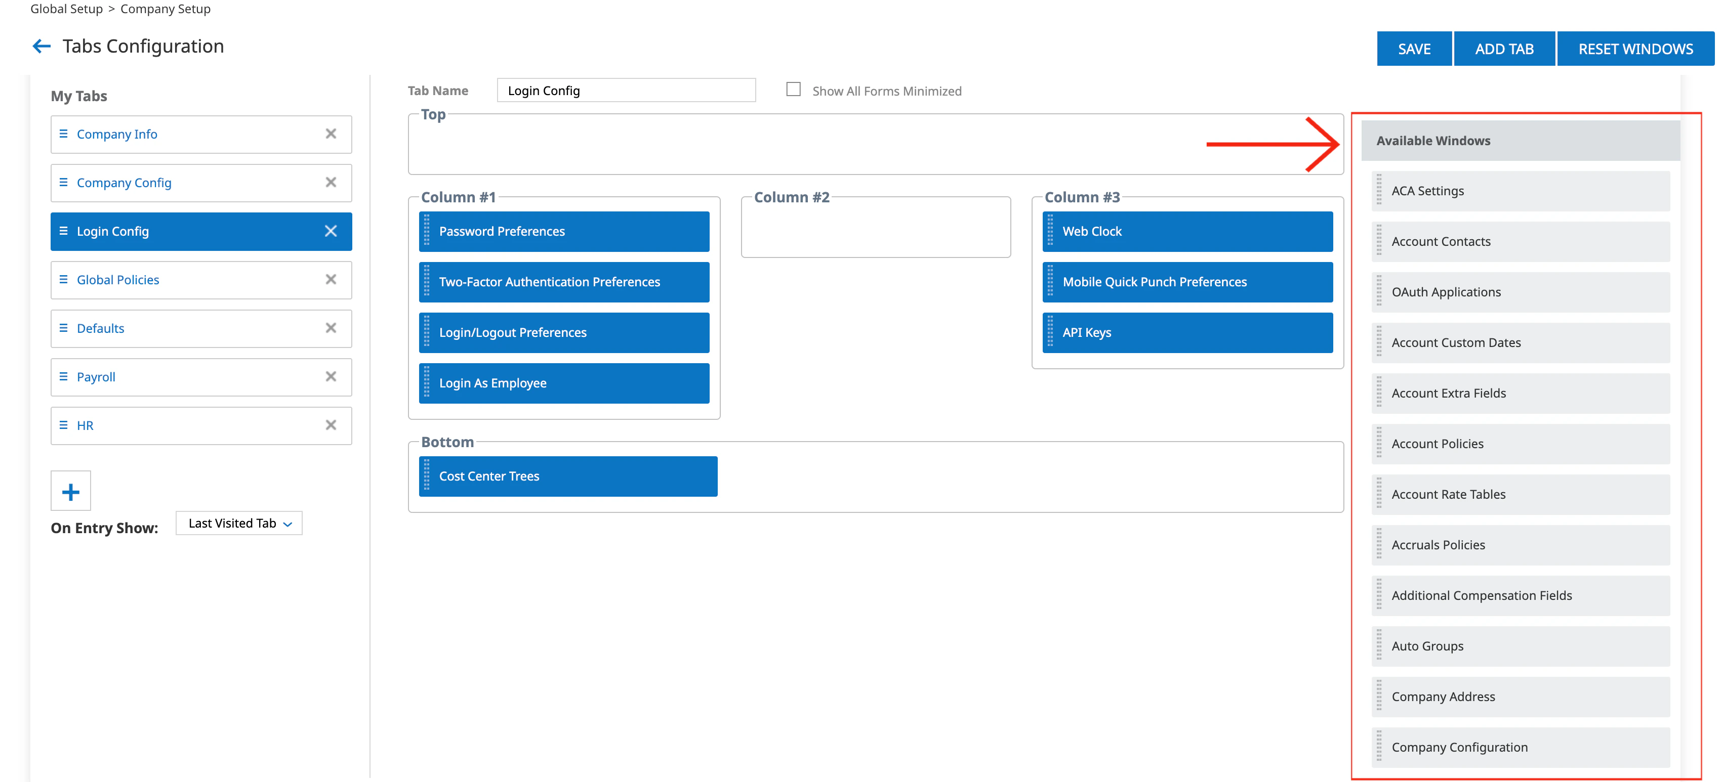Click the hamburger handle icon on Global Policies

64,279
